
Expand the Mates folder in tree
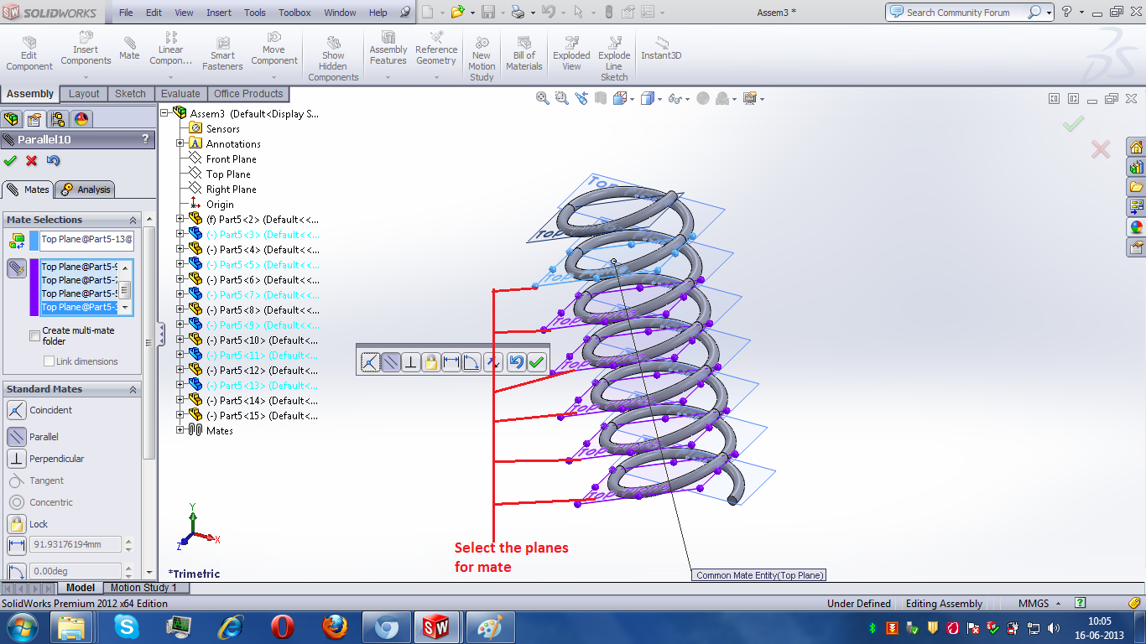[x=180, y=430]
